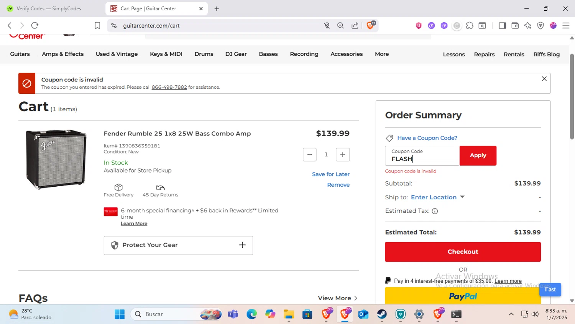Open the Fender Rumble 25 product thumbnail
Viewport: 575px width, 324px height.
pyautogui.click(x=56, y=159)
